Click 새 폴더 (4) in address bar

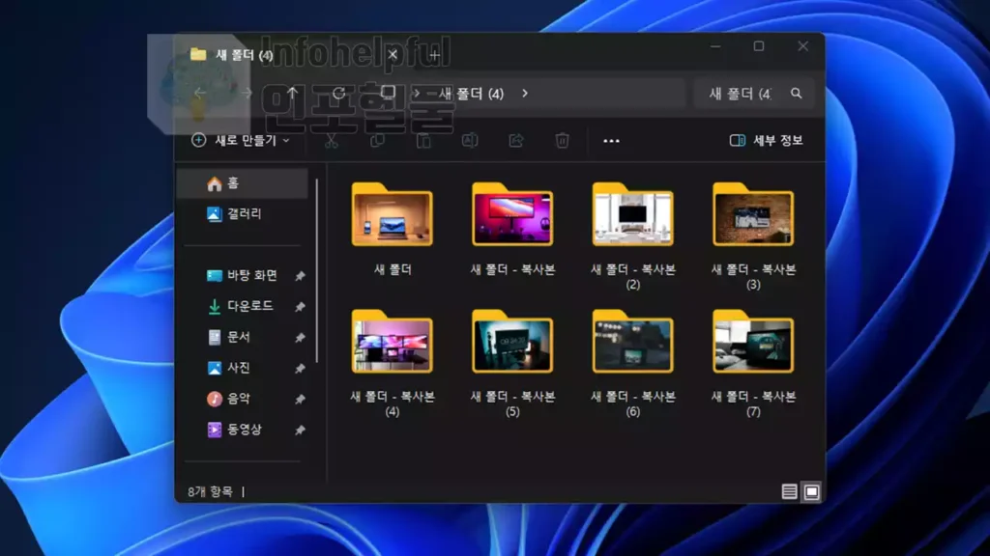click(471, 94)
